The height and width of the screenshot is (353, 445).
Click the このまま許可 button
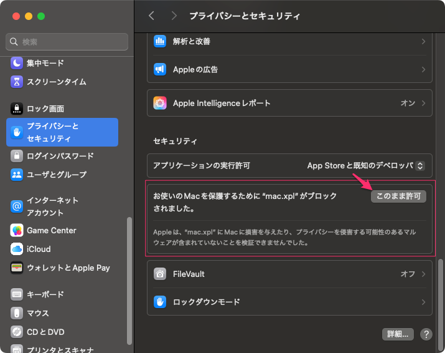tap(398, 196)
